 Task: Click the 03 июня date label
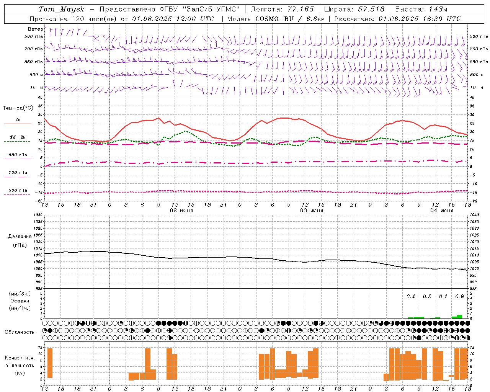tap(312, 211)
